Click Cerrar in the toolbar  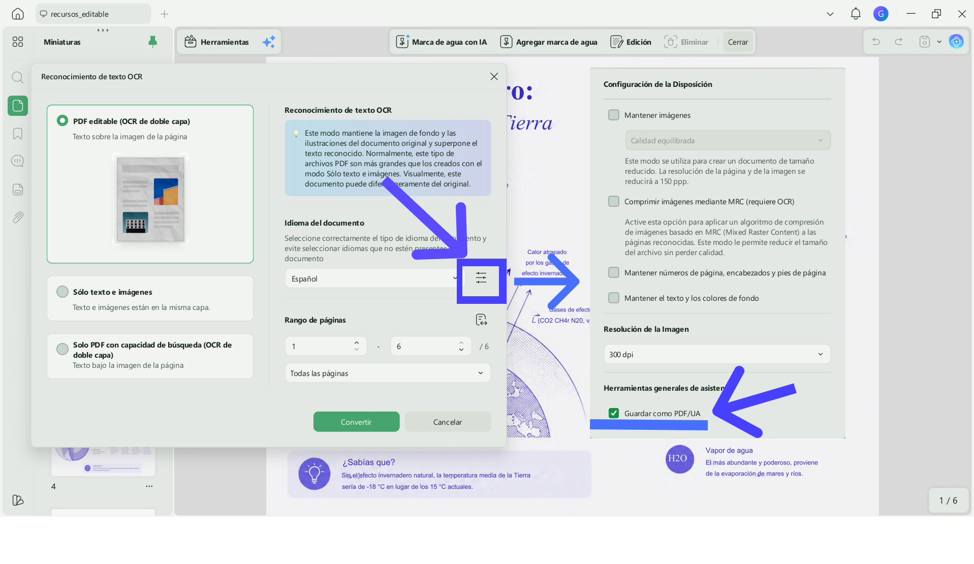coord(738,42)
